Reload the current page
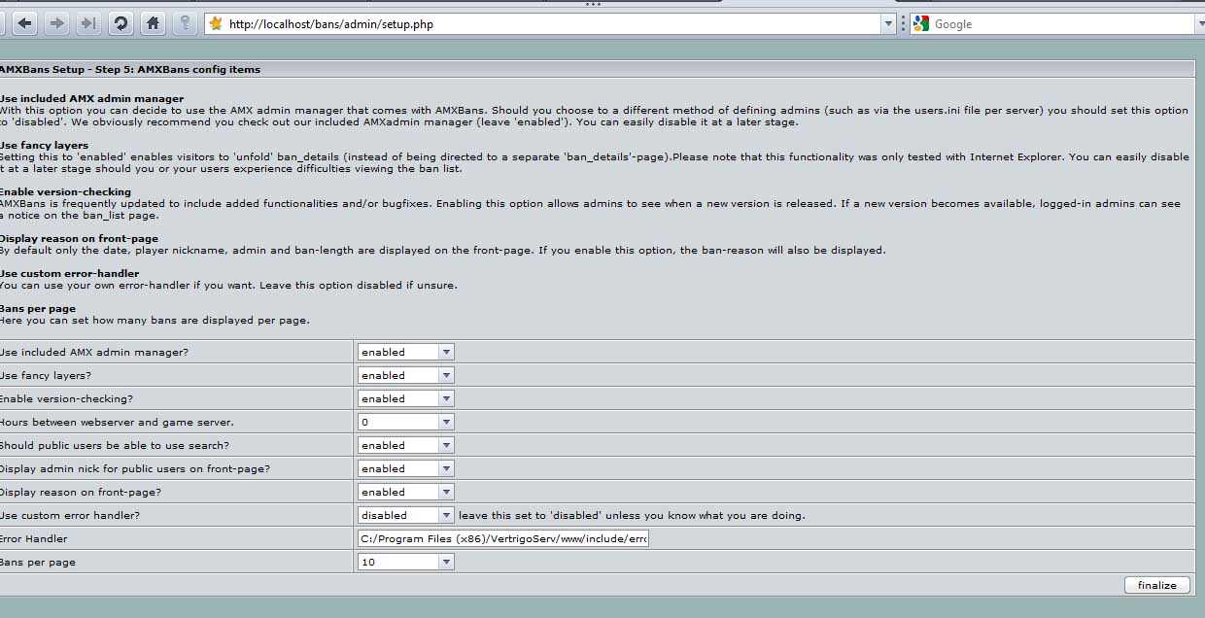The width and height of the screenshot is (1205, 618). (x=120, y=24)
